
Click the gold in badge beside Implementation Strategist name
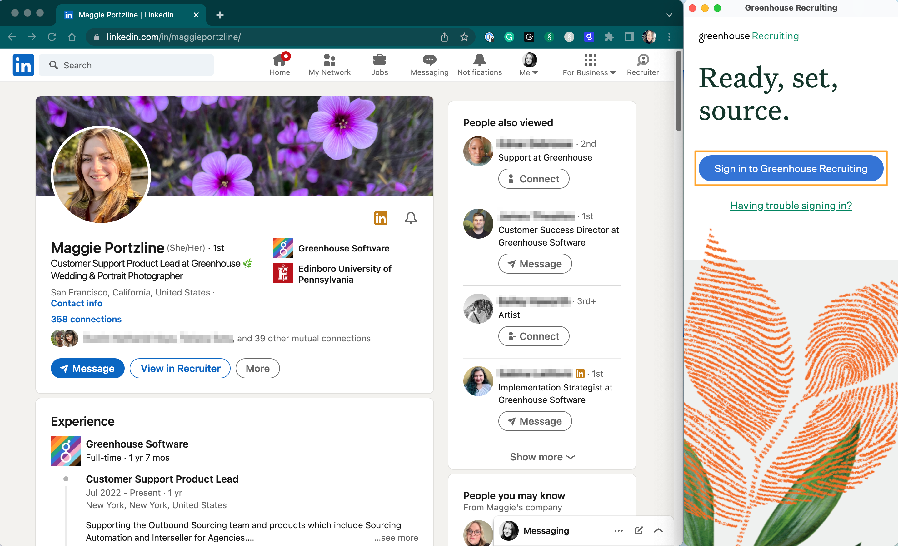point(580,373)
